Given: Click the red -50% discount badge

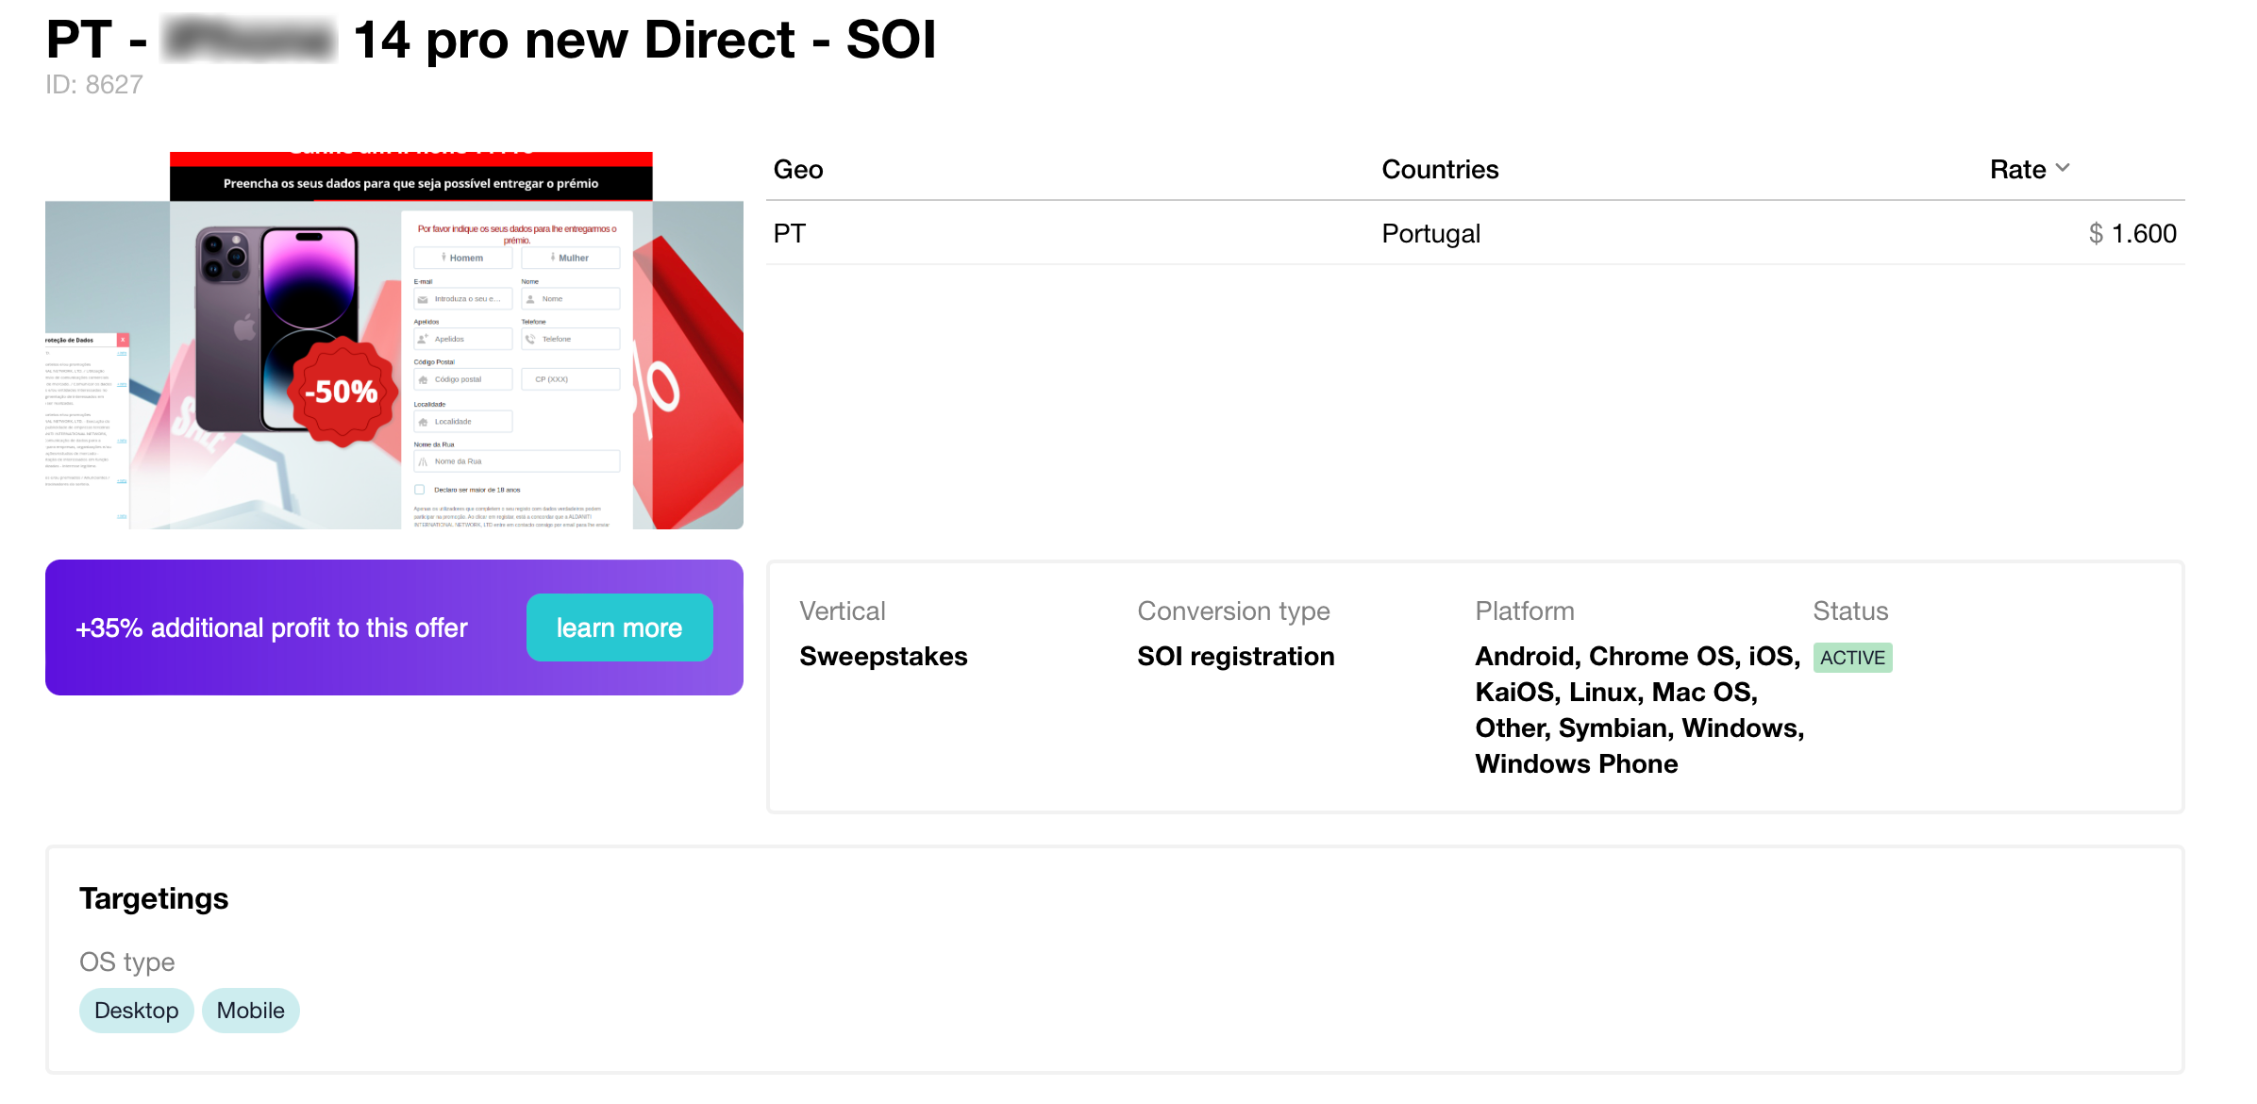Looking at the screenshot, I should tap(342, 392).
